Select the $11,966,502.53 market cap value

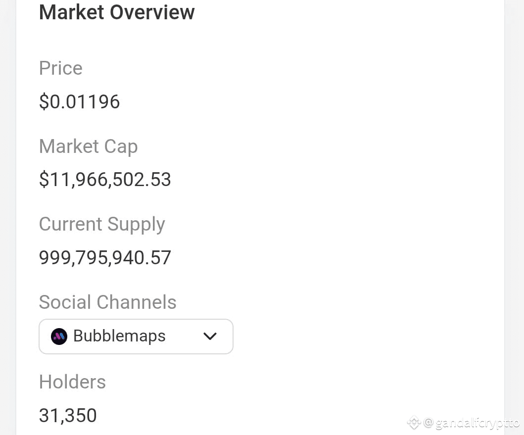coord(105,180)
